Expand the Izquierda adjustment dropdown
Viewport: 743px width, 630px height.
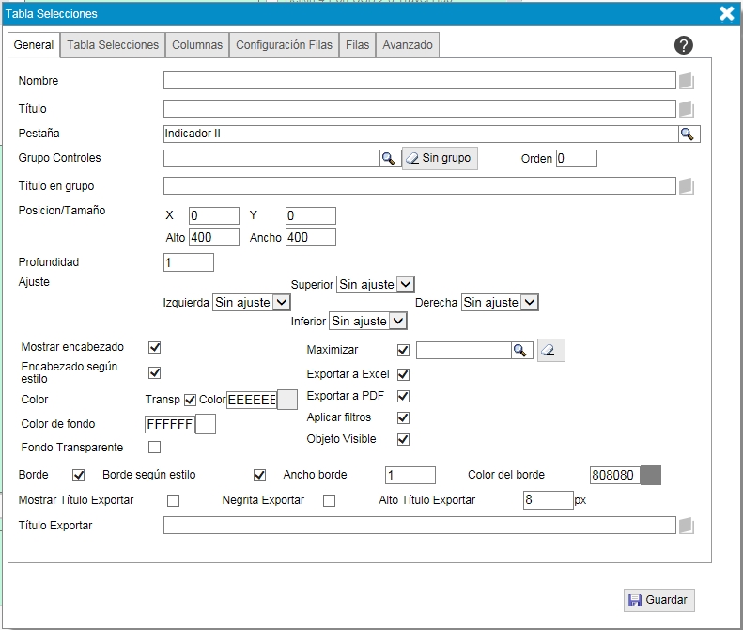click(x=252, y=303)
